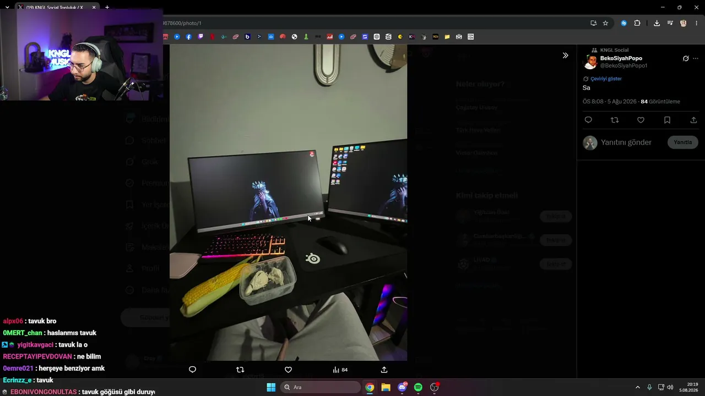This screenshot has height=396, width=705.
Task: Open the yellow folder in bookmarks bar
Action: click(447, 37)
